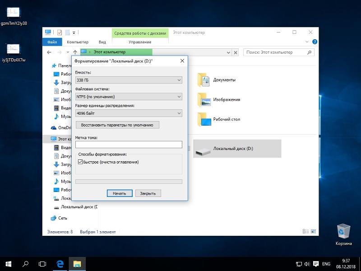
Task: Click the New folder icon in quick access toolbar
Action: (67, 33)
